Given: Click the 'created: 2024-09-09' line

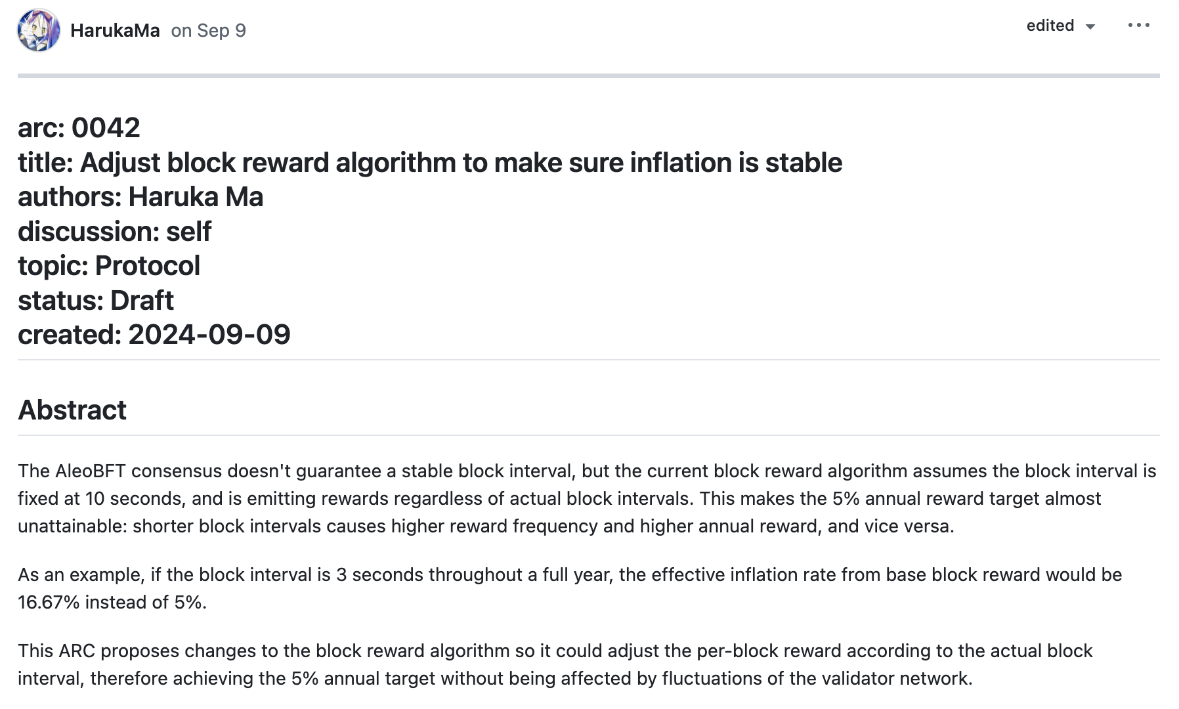Looking at the screenshot, I should coord(154,334).
